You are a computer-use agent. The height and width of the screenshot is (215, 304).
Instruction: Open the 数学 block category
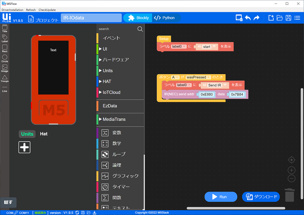120,143
